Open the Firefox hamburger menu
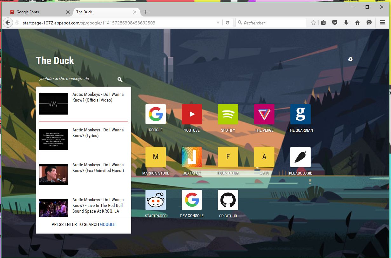Viewport: 391px width, 258px height. tap(382, 23)
